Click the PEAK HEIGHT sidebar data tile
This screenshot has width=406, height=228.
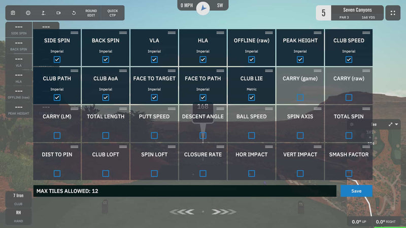19,110
